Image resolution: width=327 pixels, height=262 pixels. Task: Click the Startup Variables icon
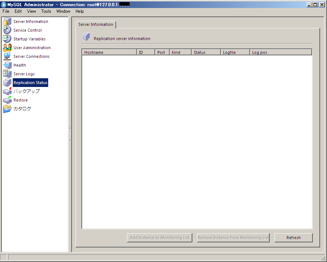coord(7,39)
